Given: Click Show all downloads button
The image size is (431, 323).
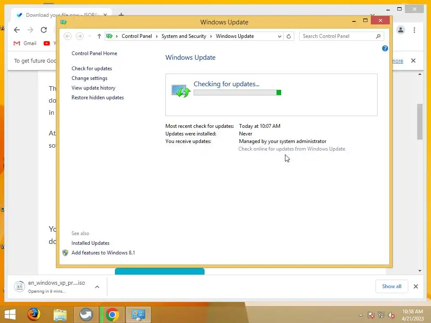Looking at the screenshot, I should [x=392, y=286].
